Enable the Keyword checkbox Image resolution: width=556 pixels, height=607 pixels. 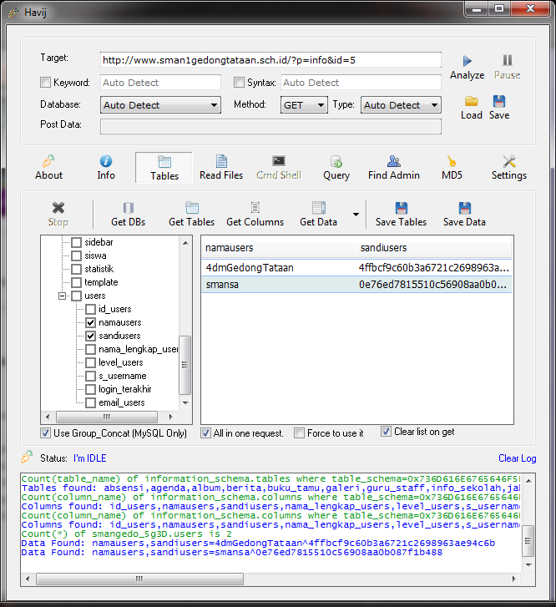tap(46, 83)
